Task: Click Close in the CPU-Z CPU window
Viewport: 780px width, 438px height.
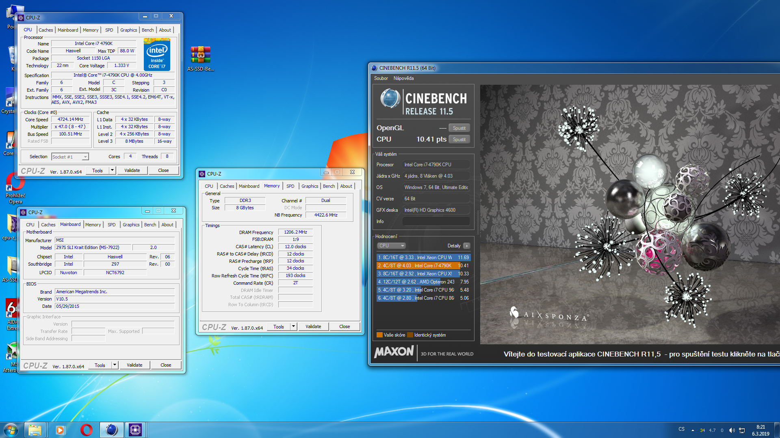Action: click(163, 170)
